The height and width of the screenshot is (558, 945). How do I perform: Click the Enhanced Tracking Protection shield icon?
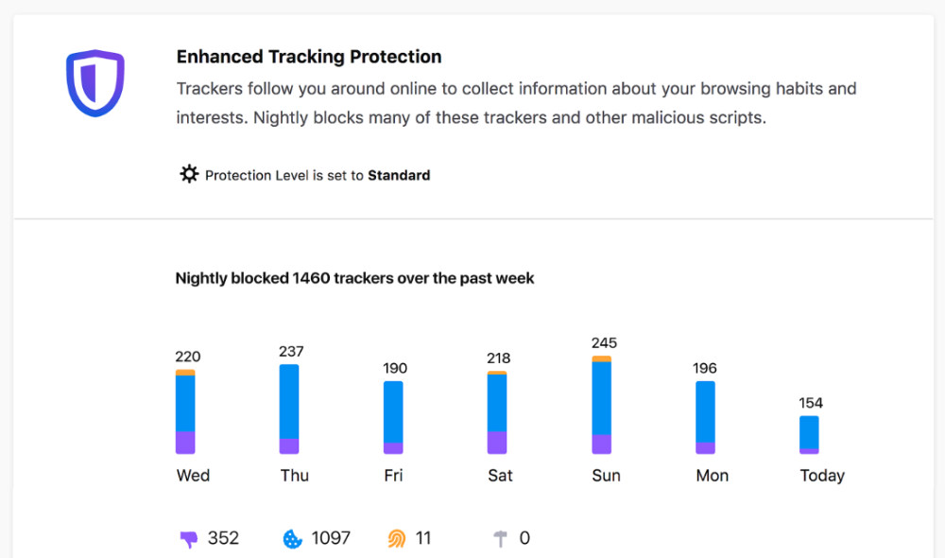95,83
